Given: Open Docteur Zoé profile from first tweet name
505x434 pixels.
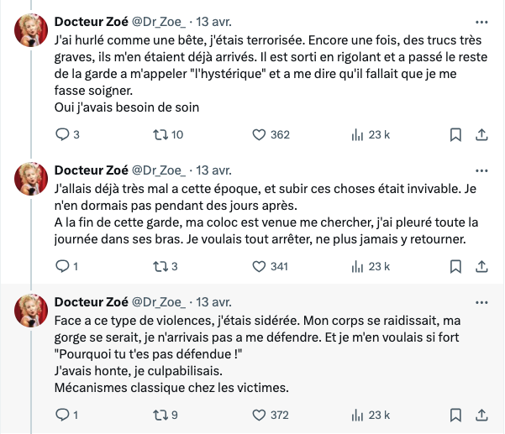Looking at the screenshot, I should coord(90,22).
